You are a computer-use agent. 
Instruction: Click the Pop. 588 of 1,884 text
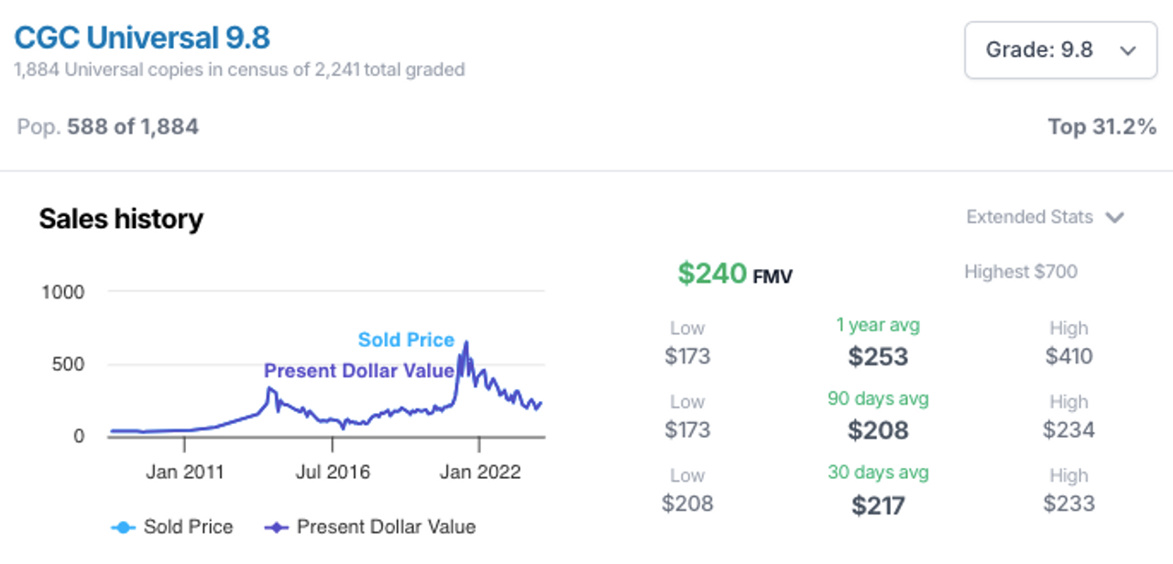point(108,127)
